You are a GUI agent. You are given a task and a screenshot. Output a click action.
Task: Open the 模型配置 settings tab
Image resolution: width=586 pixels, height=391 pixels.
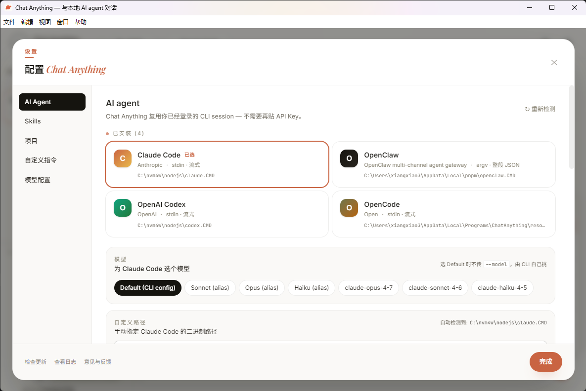[x=52, y=180]
